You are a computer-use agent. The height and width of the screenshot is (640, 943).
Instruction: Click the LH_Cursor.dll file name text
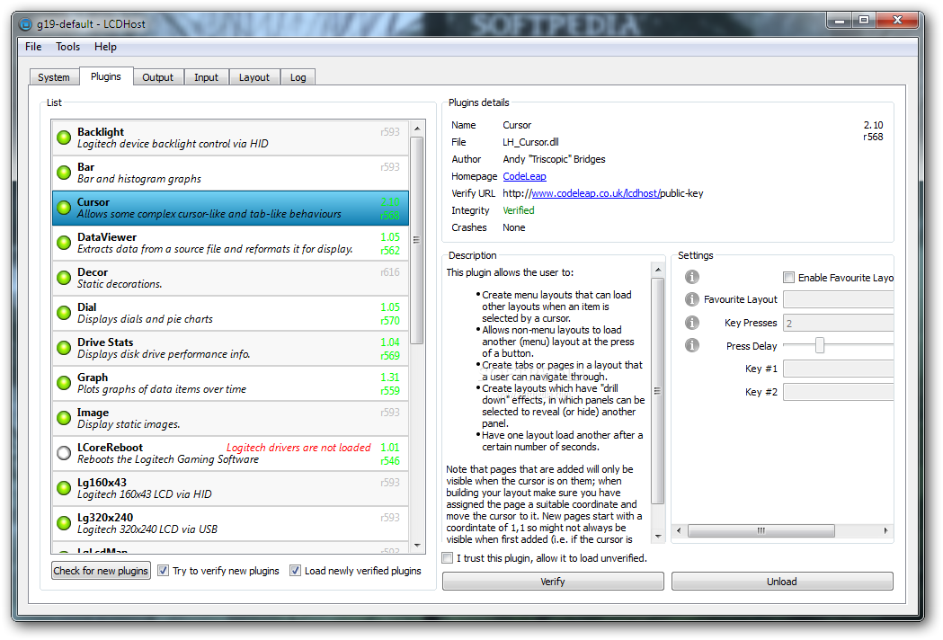[x=530, y=142]
